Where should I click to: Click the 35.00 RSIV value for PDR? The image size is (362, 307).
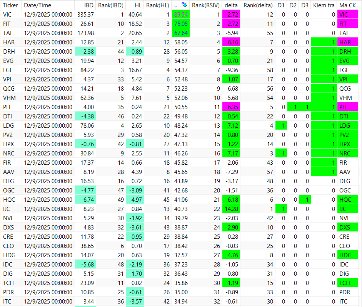(x=181, y=292)
